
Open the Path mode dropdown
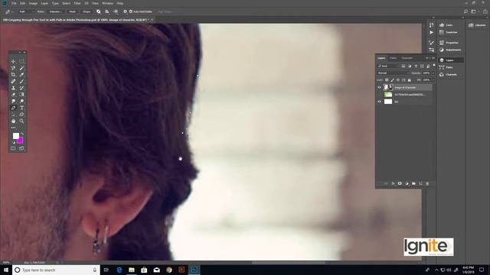[26, 11]
